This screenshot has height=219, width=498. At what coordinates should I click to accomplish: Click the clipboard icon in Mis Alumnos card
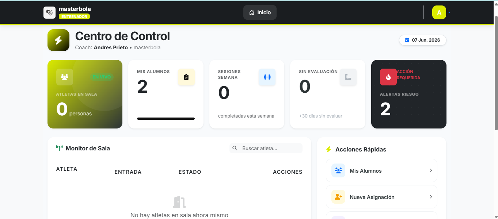[x=186, y=77]
